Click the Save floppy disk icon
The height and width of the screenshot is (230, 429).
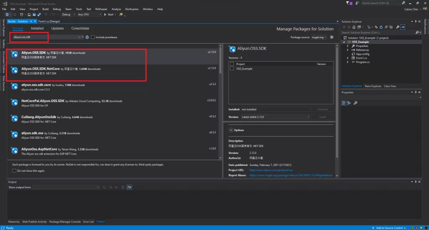(x=34, y=15)
